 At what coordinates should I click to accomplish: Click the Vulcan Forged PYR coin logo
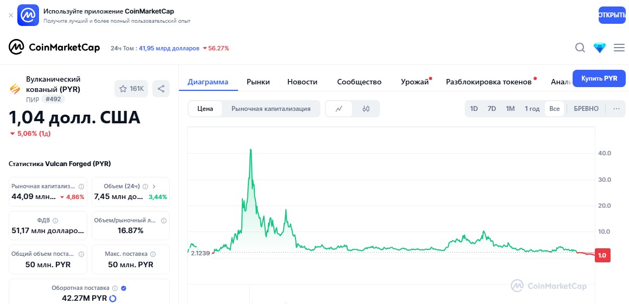pyautogui.click(x=15, y=88)
